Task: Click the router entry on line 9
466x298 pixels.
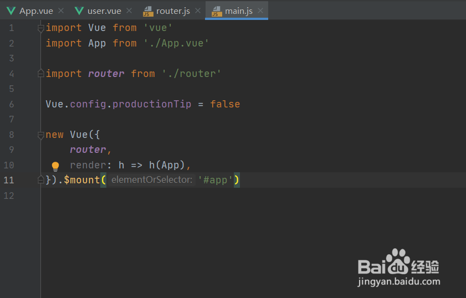Action: (x=88, y=150)
